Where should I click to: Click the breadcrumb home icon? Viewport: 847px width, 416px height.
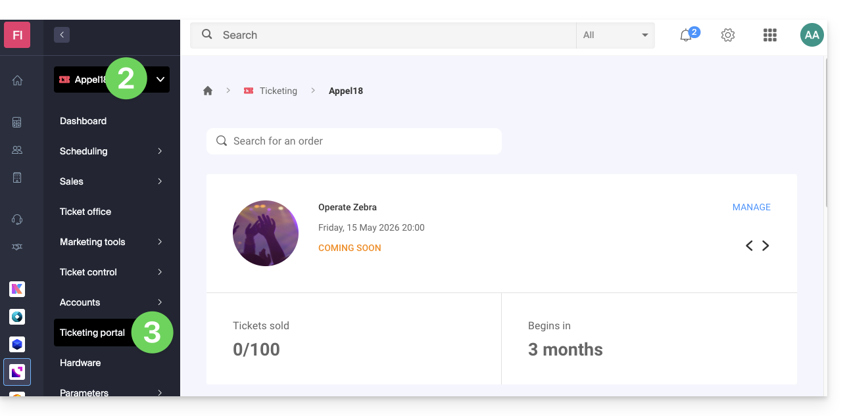208,91
